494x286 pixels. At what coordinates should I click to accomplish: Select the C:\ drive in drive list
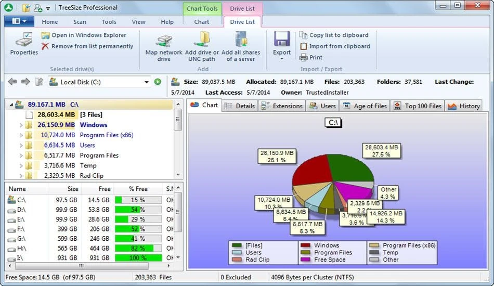tap(89, 200)
